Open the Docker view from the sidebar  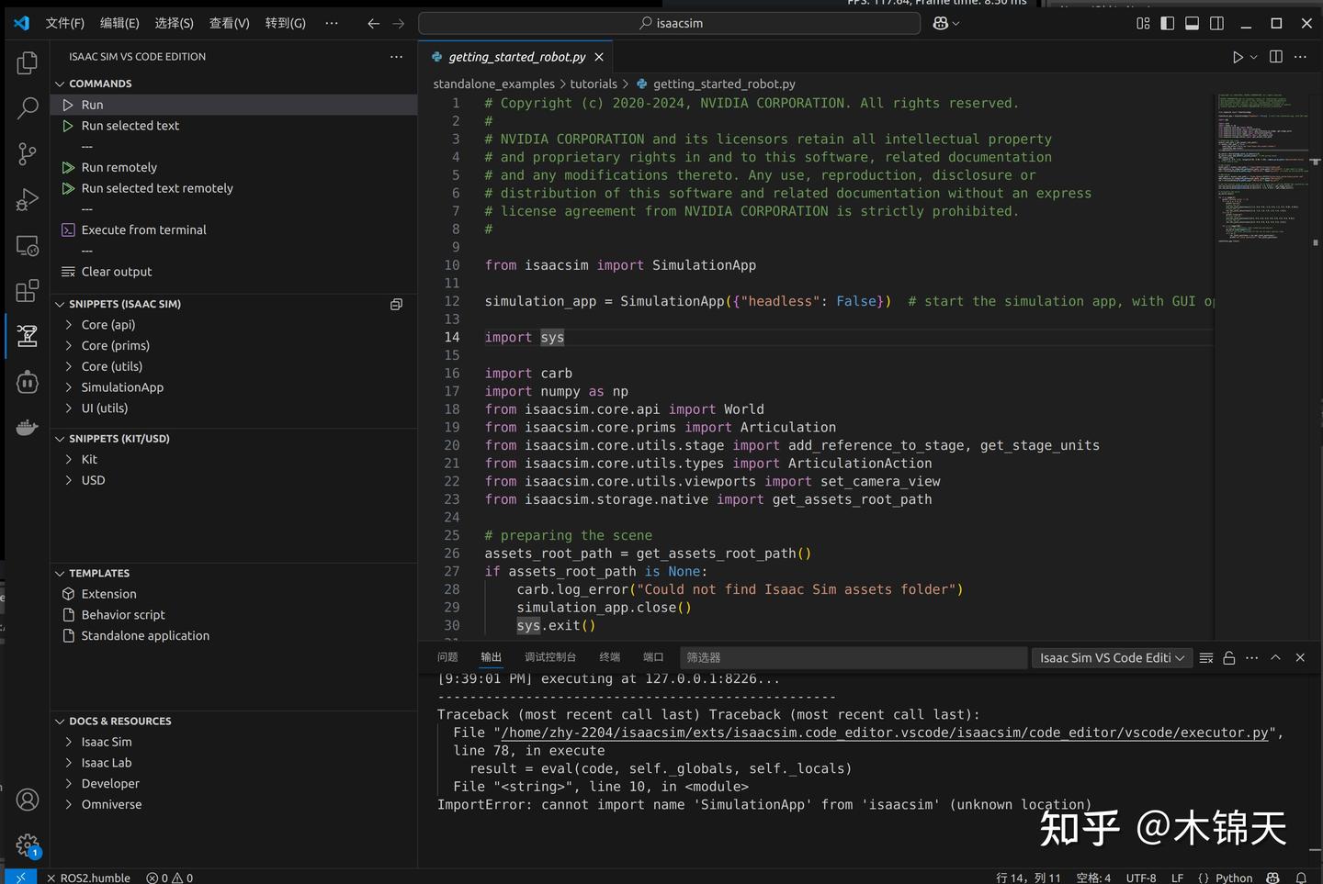(27, 426)
